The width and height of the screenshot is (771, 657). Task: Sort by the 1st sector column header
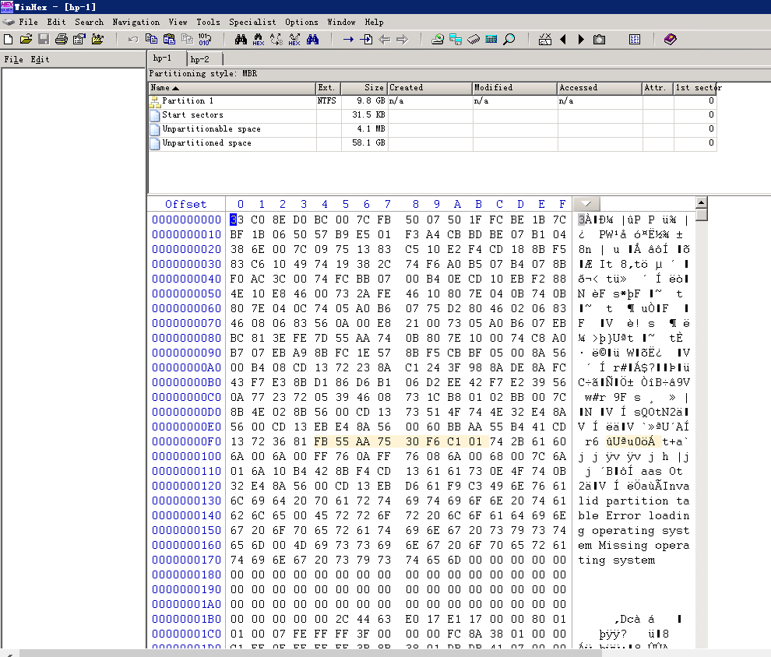point(695,88)
